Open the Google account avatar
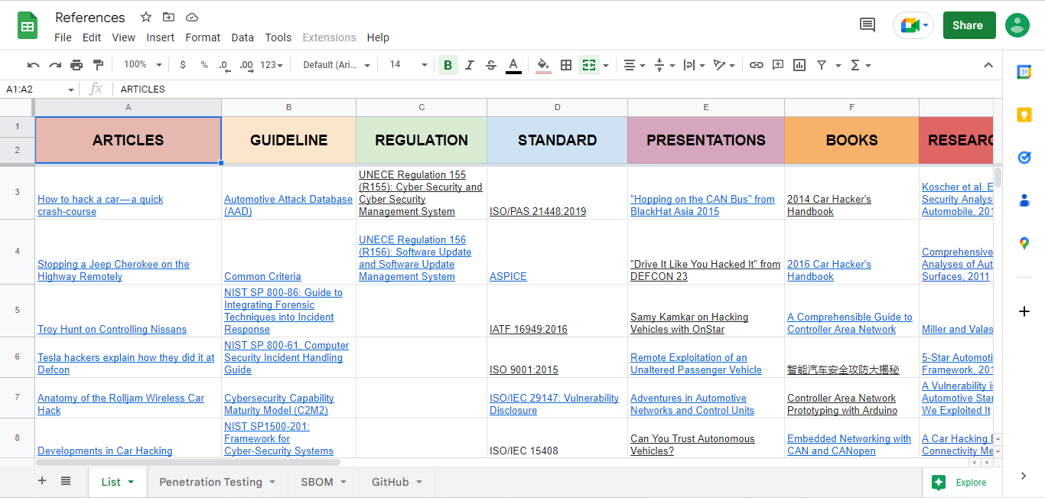This screenshot has height=498, width=1045. [1017, 25]
